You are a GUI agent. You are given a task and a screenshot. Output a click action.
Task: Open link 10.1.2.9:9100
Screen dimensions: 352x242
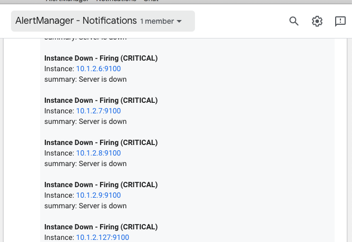point(99,195)
